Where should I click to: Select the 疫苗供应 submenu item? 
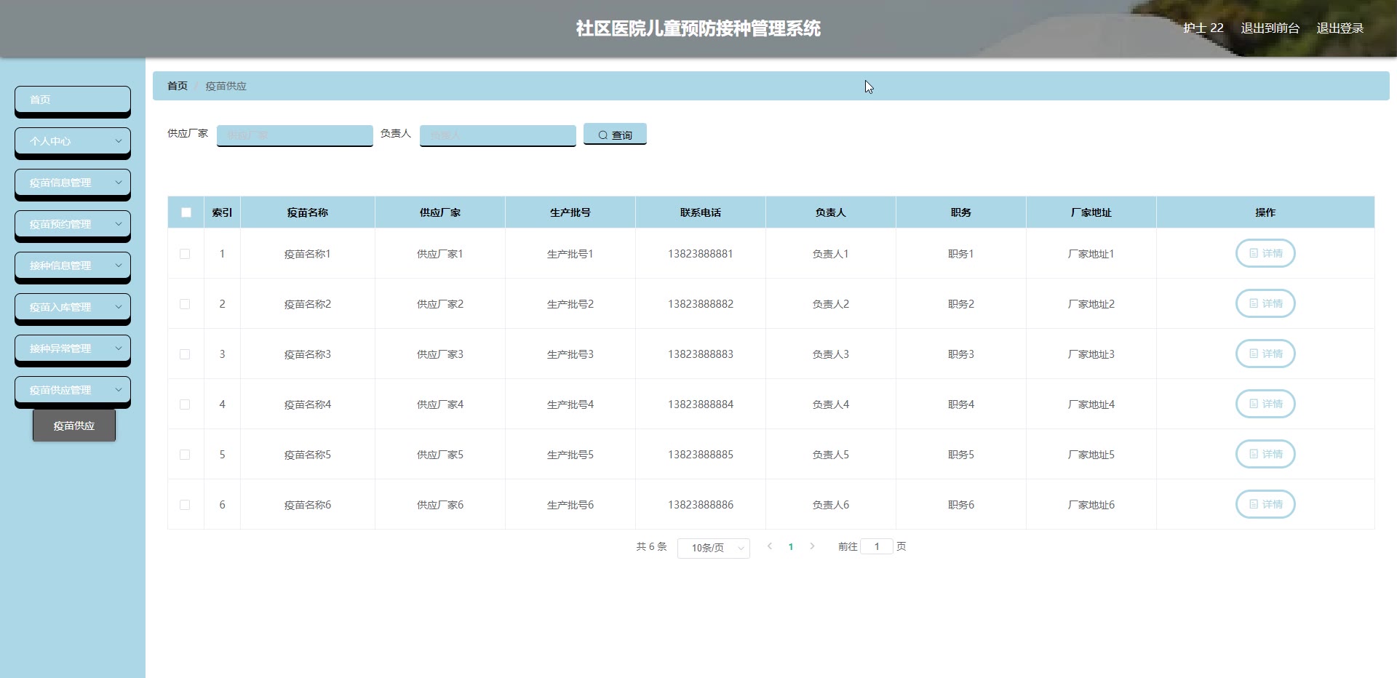(74, 426)
